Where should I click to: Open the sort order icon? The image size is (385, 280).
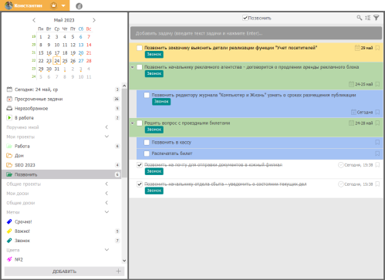[x=368, y=18]
